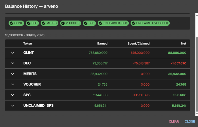Click the GLINT token name in table
The height and width of the screenshot is (127, 198).
click(x=29, y=53)
